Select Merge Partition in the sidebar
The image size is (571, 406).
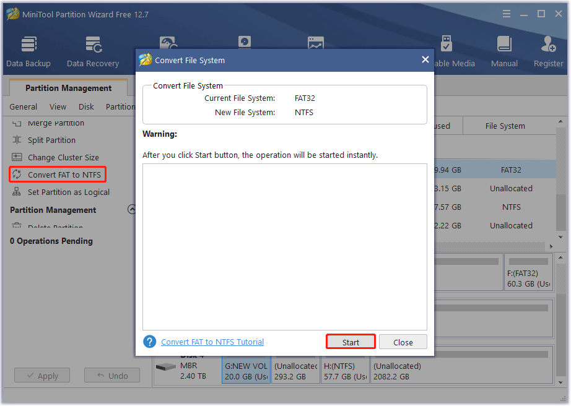click(x=56, y=123)
